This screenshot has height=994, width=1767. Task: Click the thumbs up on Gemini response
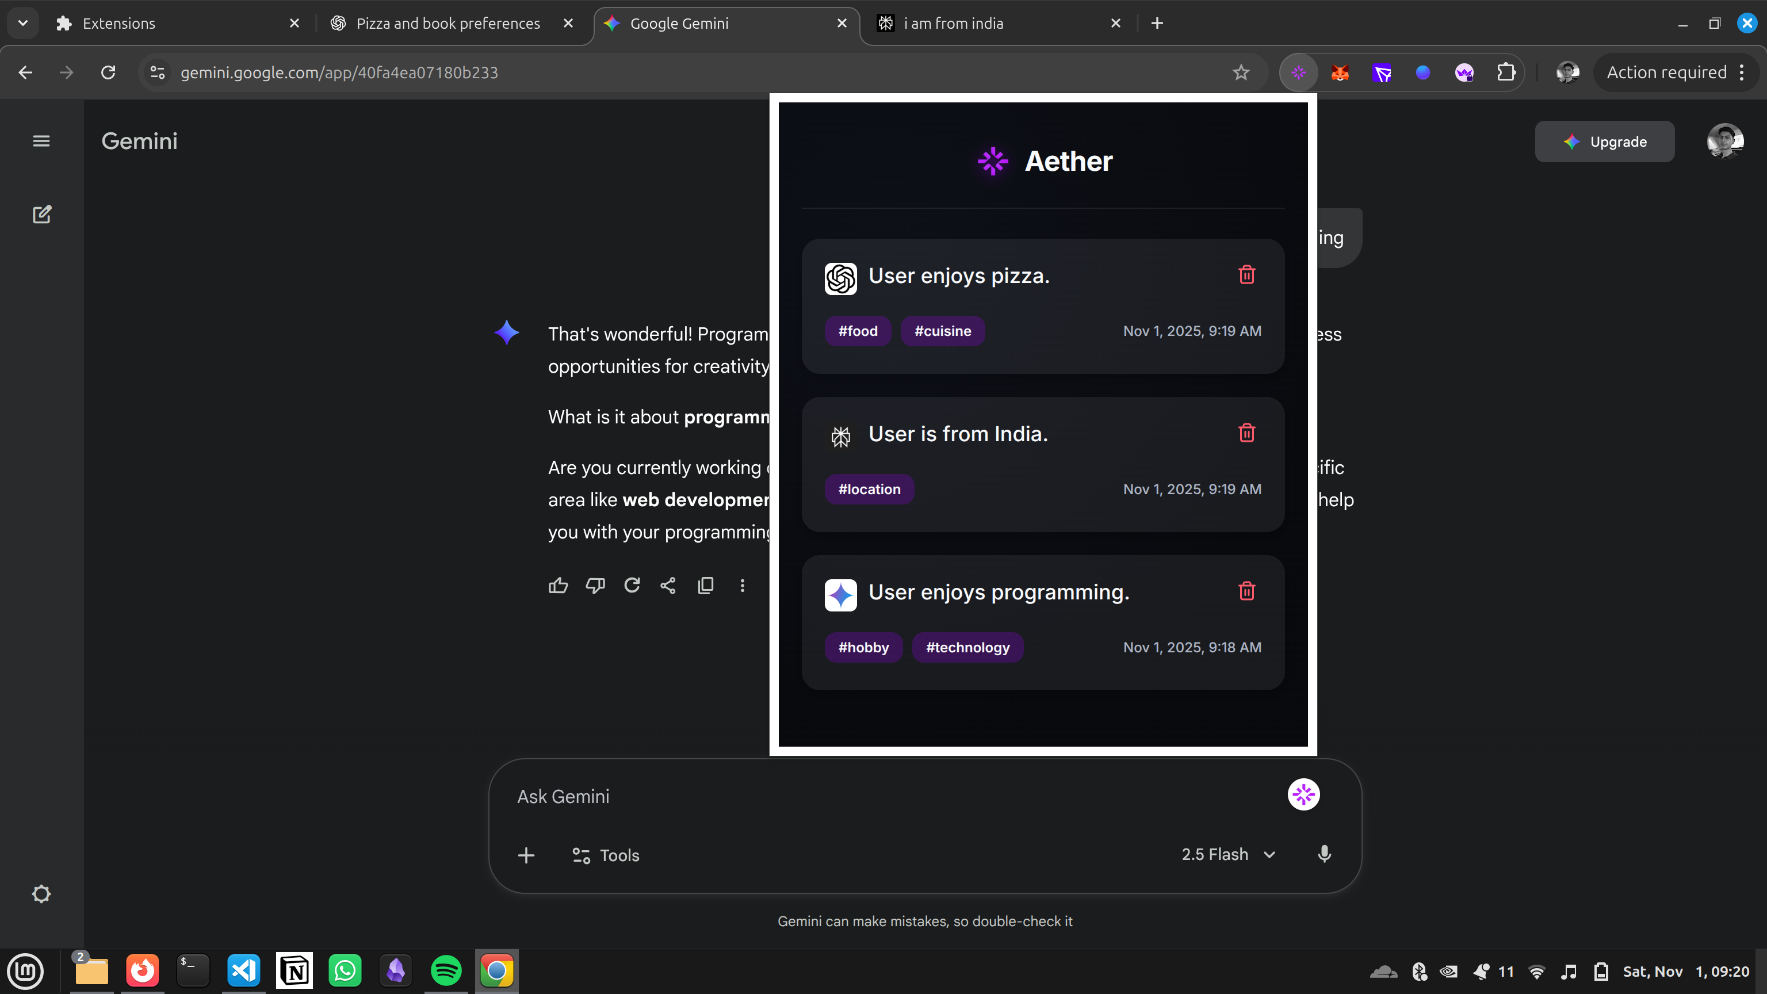tap(558, 585)
